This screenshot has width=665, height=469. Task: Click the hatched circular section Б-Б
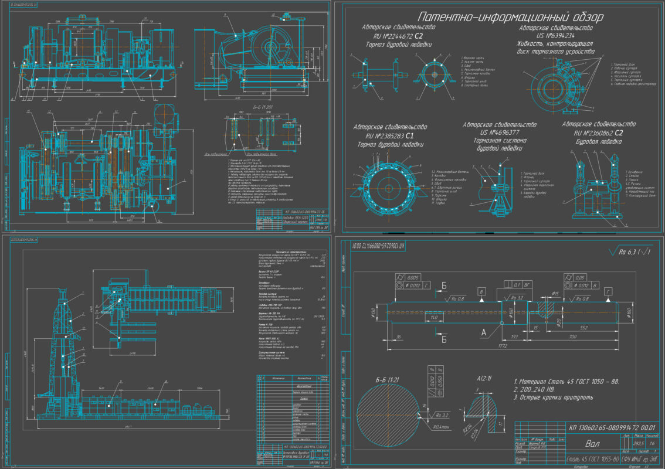pyautogui.click(x=388, y=415)
